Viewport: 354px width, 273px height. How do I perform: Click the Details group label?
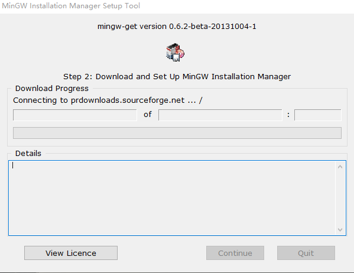coord(28,154)
